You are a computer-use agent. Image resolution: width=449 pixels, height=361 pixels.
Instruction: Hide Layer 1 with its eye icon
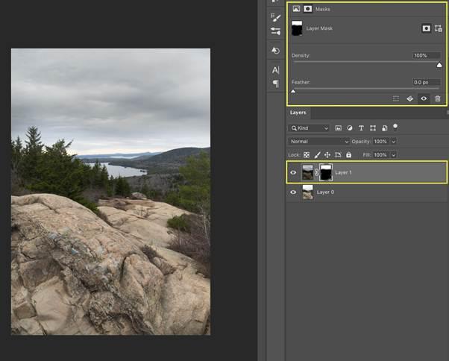click(x=293, y=172)
